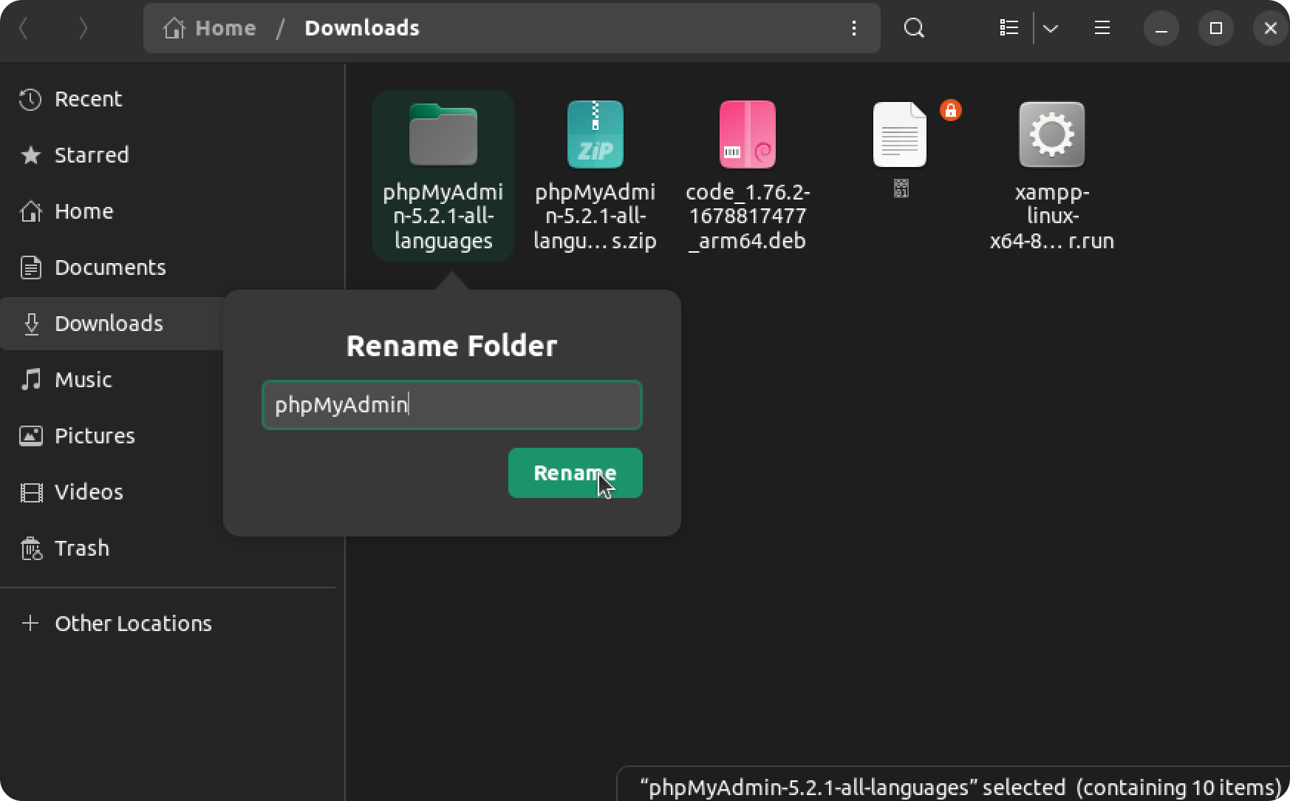This screenshot has width=1290, height=801.
Task: Click the Rename button in the popover
Action: coord(575,473)
